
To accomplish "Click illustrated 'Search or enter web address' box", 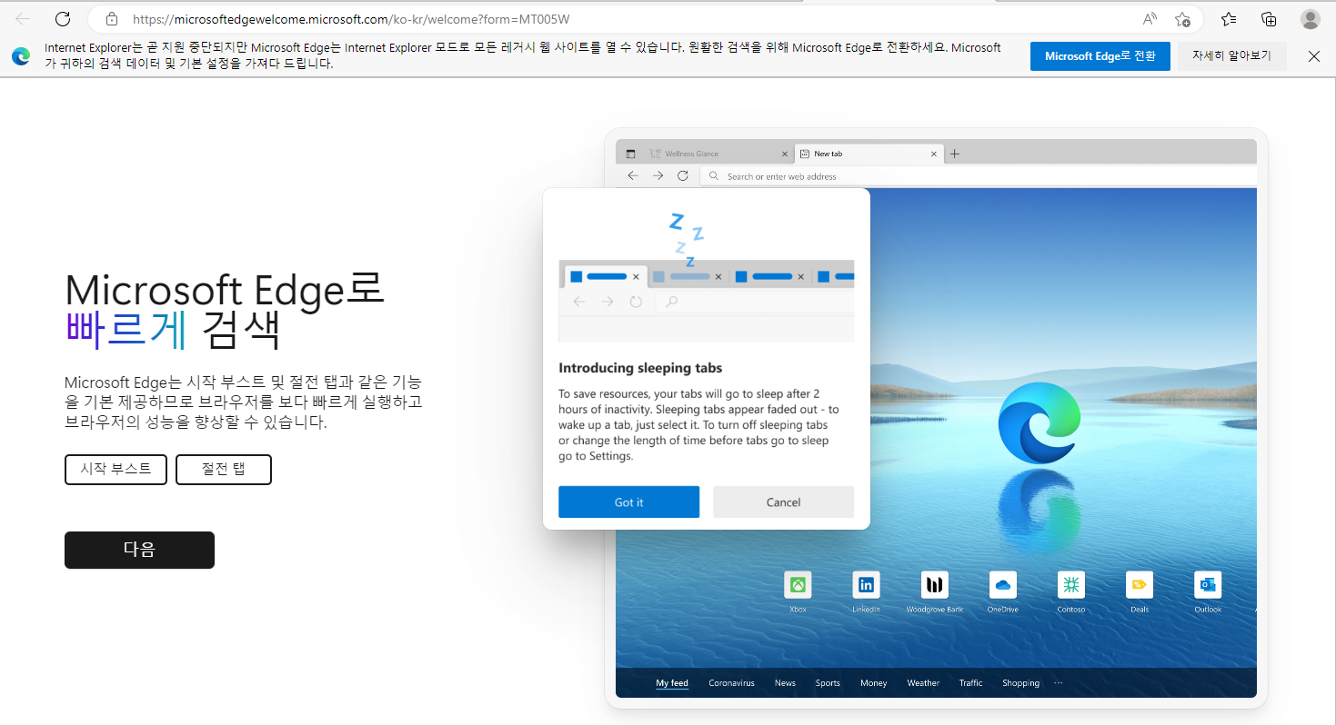I will coord(979,176).
